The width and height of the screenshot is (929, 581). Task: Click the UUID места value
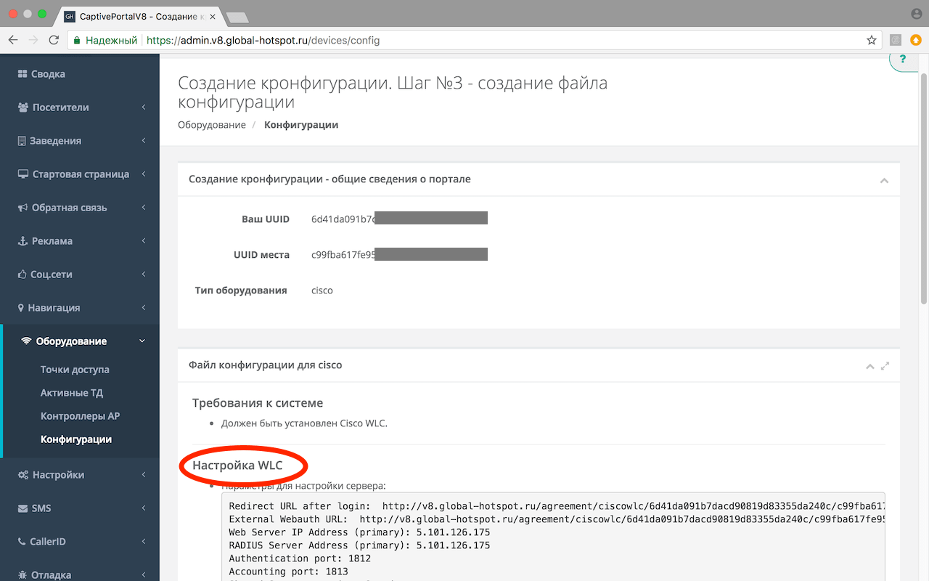399,255
